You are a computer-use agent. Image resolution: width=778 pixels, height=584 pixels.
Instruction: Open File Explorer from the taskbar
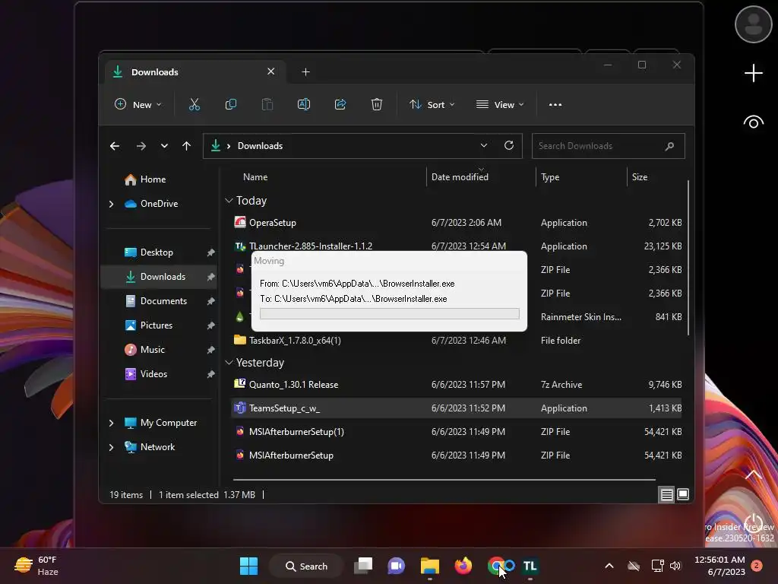point(430,566)
